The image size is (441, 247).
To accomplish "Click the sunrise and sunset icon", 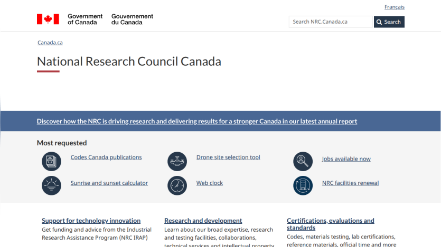I will click(51, 185).
